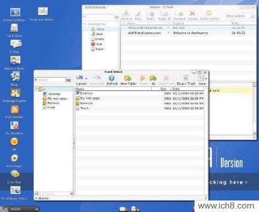The height and width of the screenshot is (212, 259).
Task: Click Go button in E-Mail search
Action: pos(117,17)
